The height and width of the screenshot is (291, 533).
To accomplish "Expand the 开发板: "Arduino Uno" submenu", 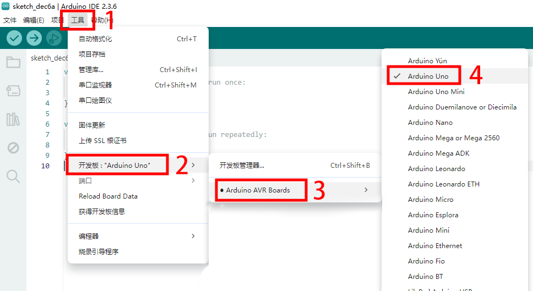I will (138, 165).
